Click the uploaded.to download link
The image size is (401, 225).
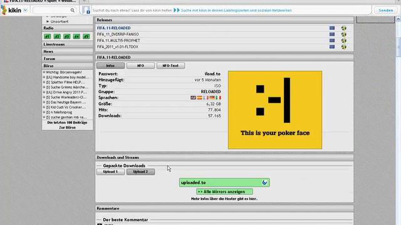[224, 182]
